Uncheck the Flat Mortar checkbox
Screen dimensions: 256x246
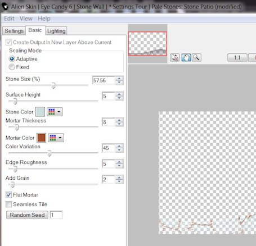8,195
